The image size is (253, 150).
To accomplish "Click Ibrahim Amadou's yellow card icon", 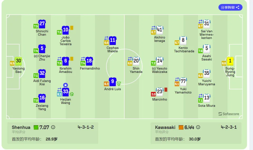I will click(72, 59).
